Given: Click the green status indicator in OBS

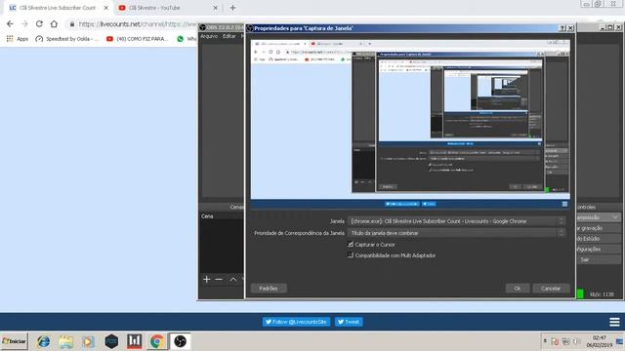Looking at the screenshot, I should 580,293.
